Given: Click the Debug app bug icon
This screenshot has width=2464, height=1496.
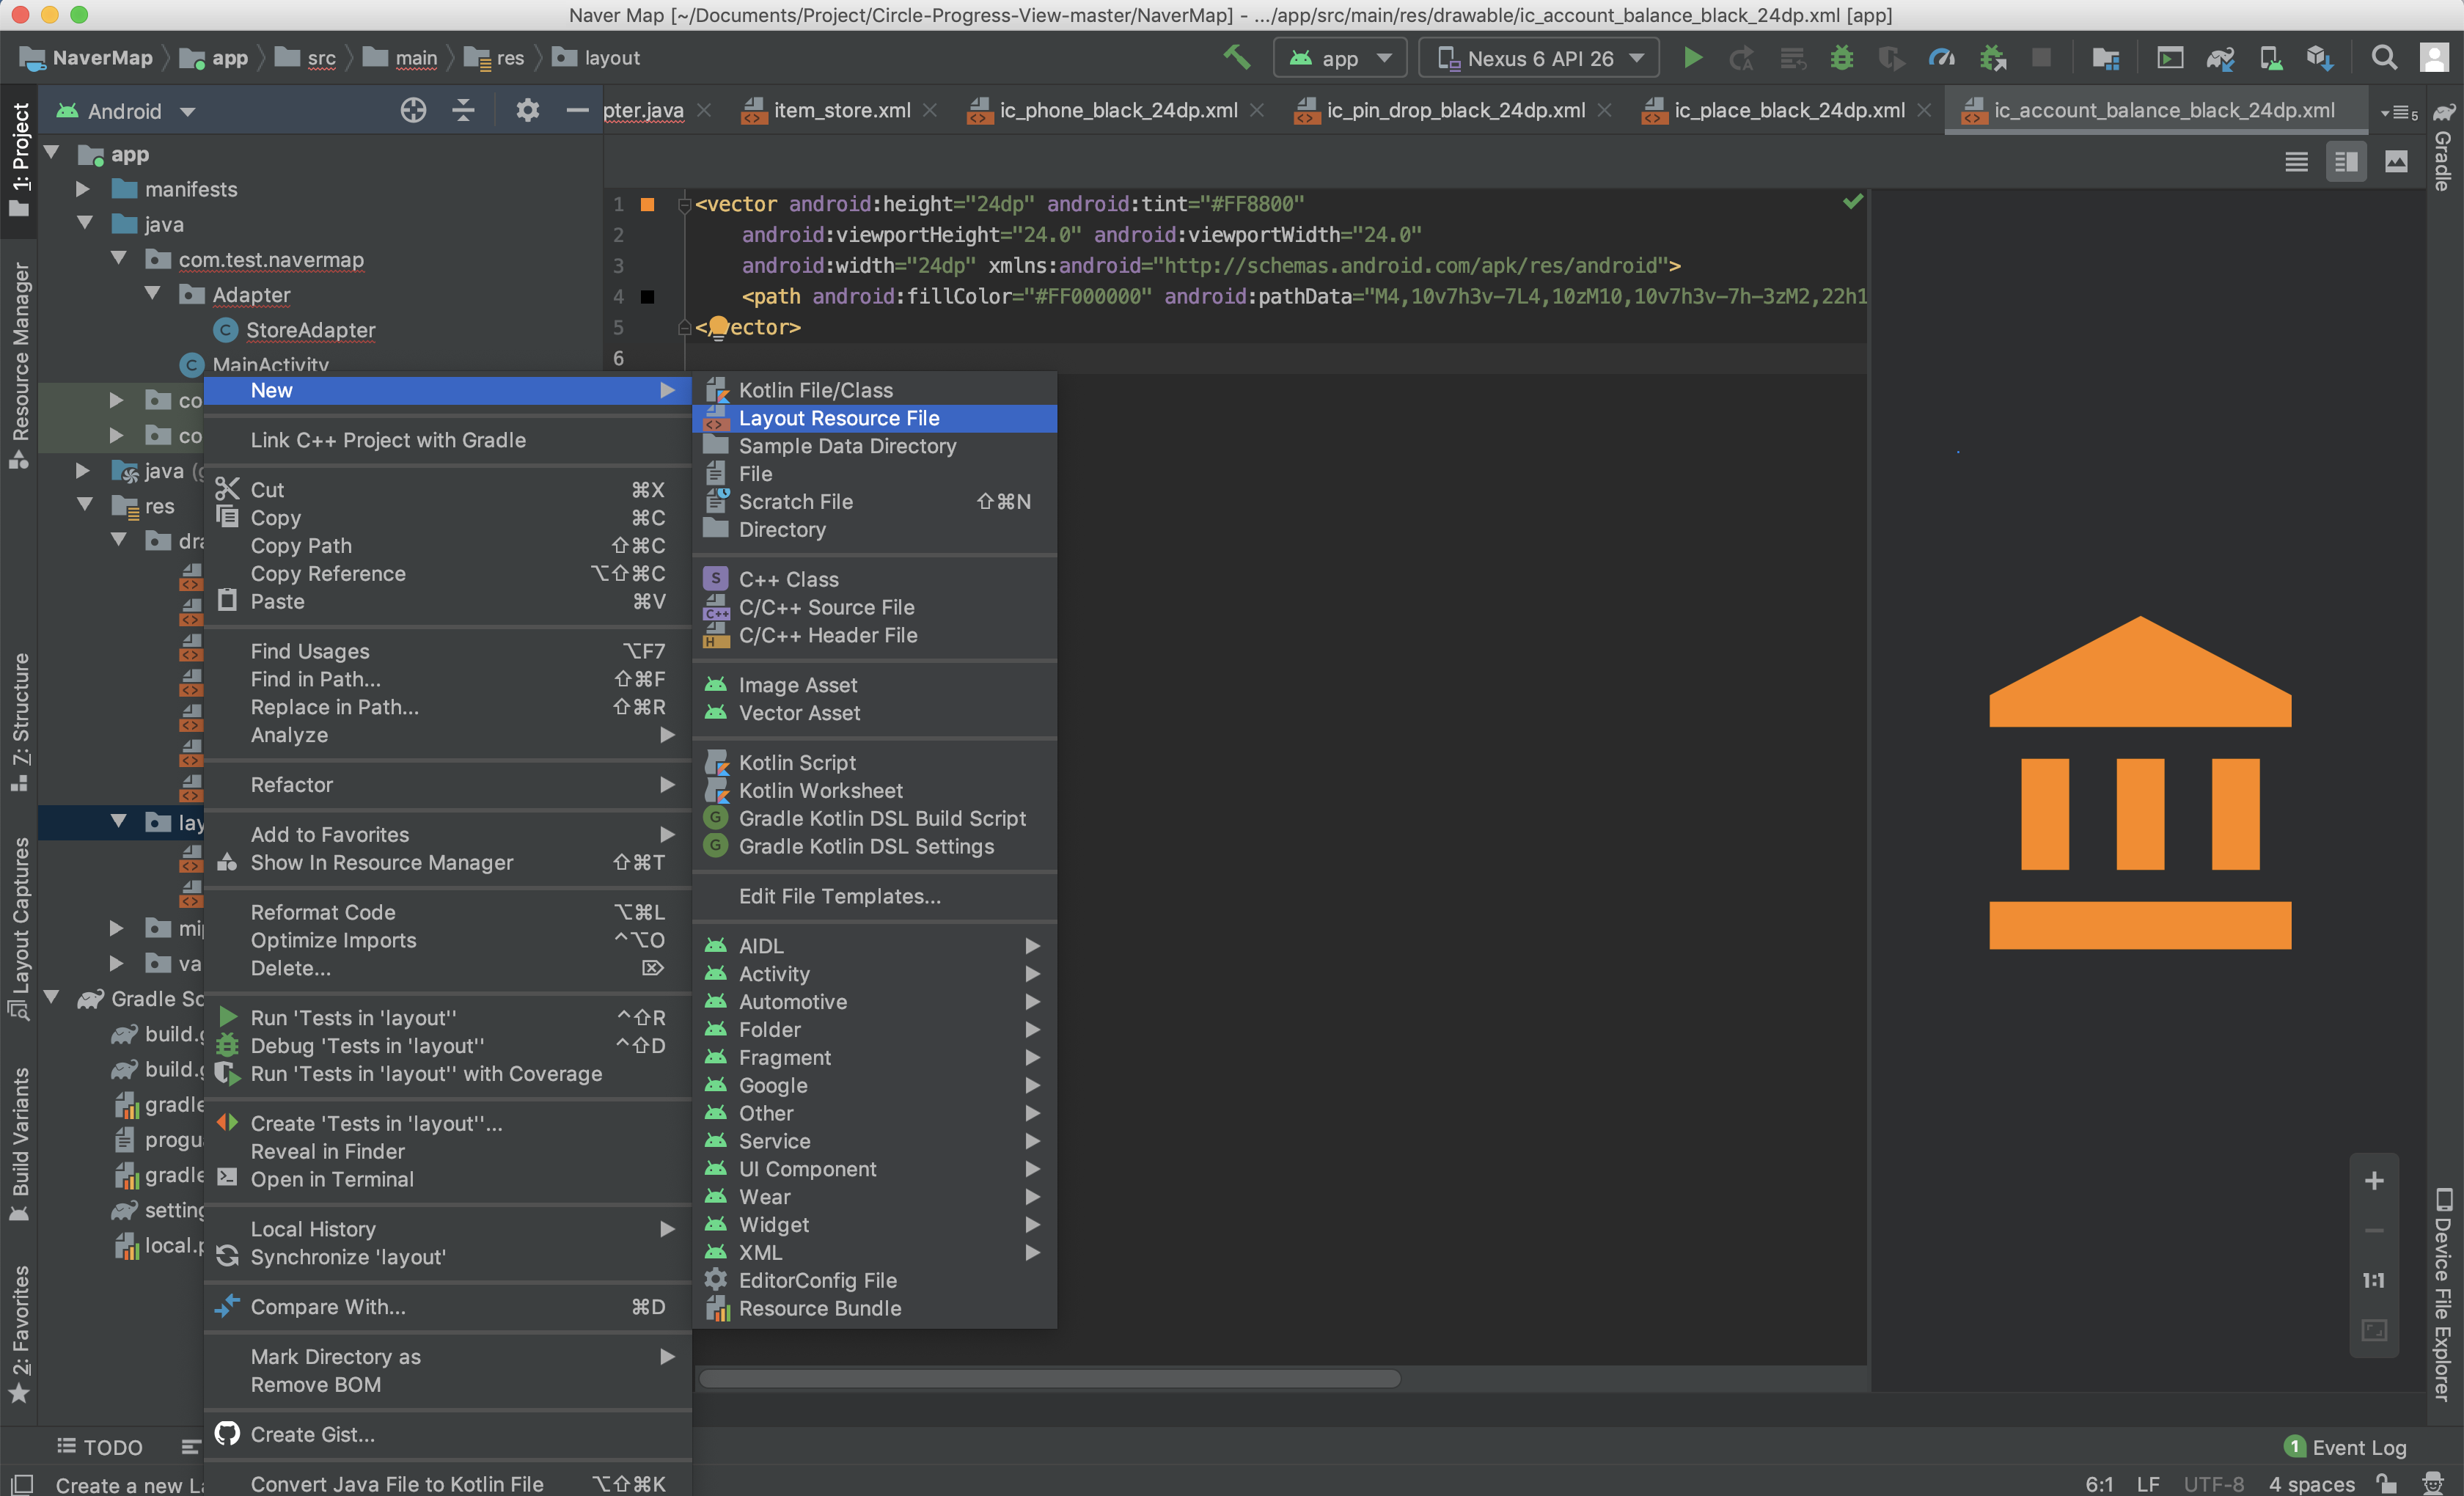Looking at the screenshot, I should pyautogui.click(x=1841, y=58).
